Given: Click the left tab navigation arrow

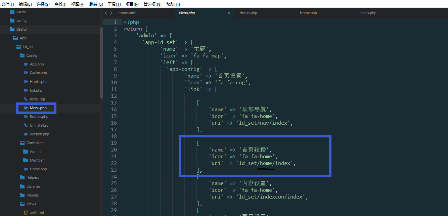Looking at the screenshot, I should (x=106, y=13).
